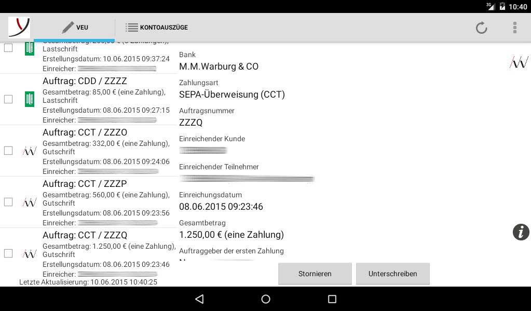The height and width of the screenshot is (311, 531).
Task: Check the box for Auftrag CCT / ZZZQ
Action: pyautogui.click(x=8, y=253)
